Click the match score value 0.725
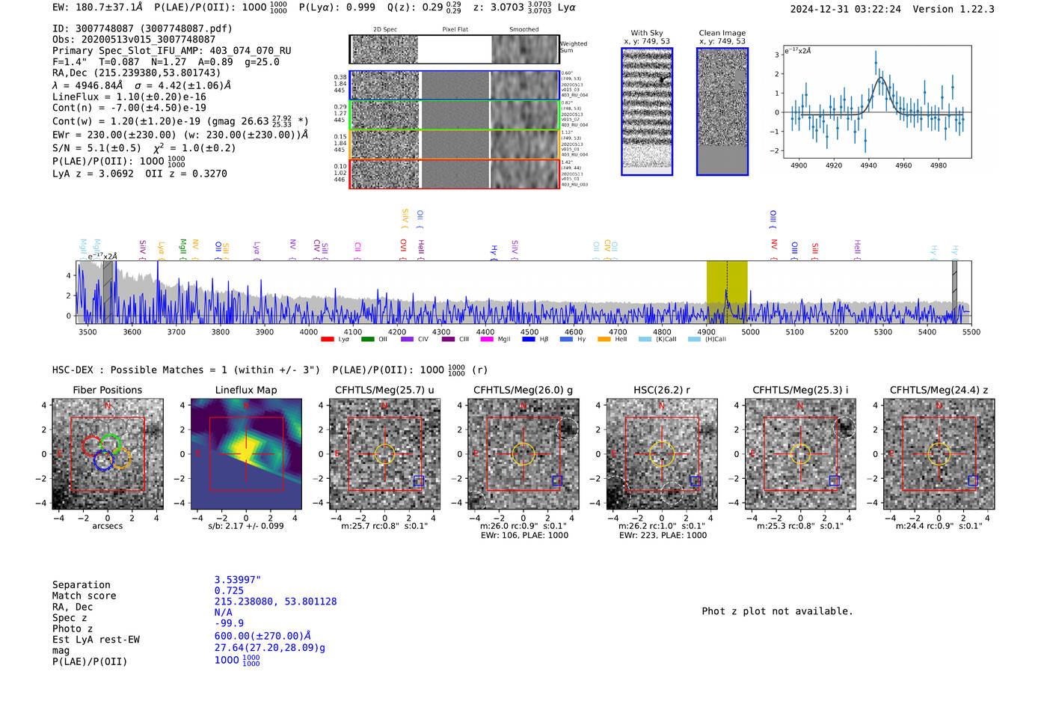Image resolution: width=1047 pixels, height=713 pixels. [x=230, y=590]
